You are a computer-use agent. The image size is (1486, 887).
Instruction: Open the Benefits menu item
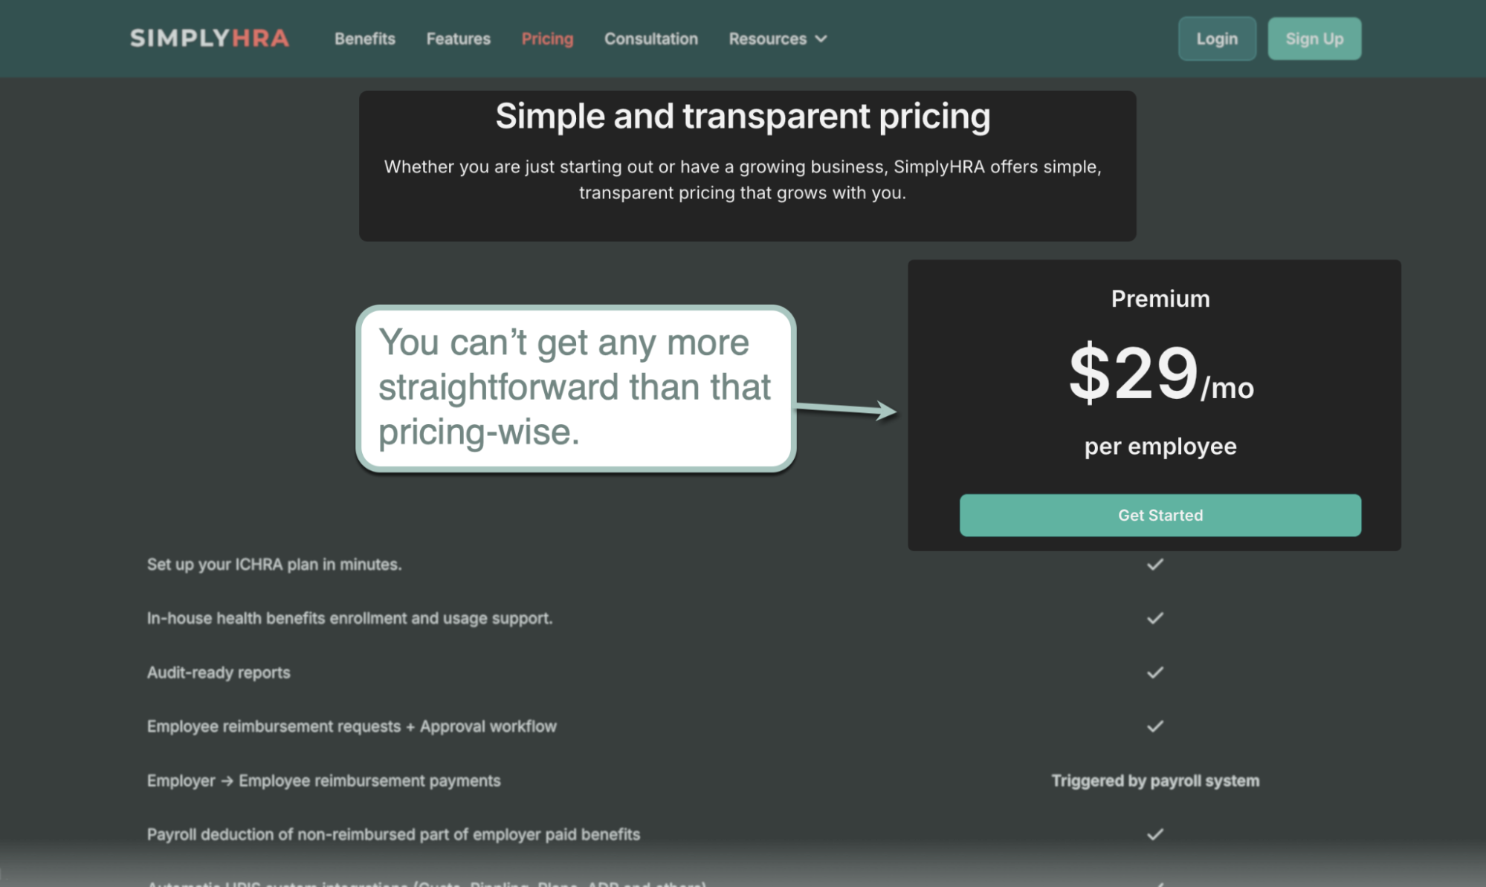[365, 39]
